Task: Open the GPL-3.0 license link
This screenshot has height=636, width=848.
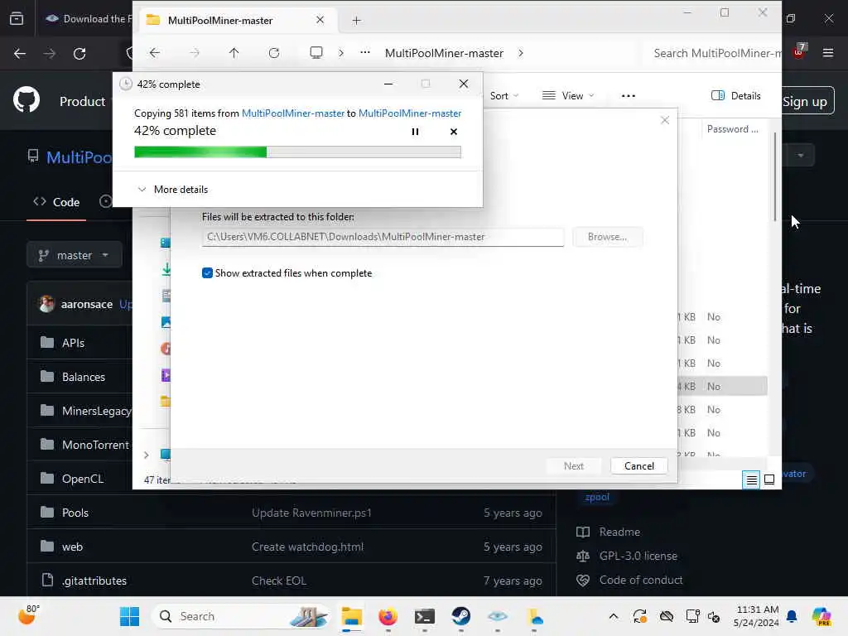Action: point(627,556)
